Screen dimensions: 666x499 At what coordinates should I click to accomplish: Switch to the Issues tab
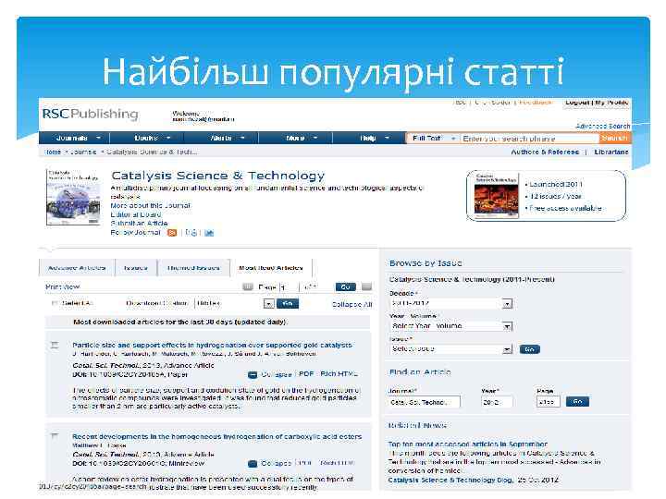pyautogui.click(x=135, y=268)
